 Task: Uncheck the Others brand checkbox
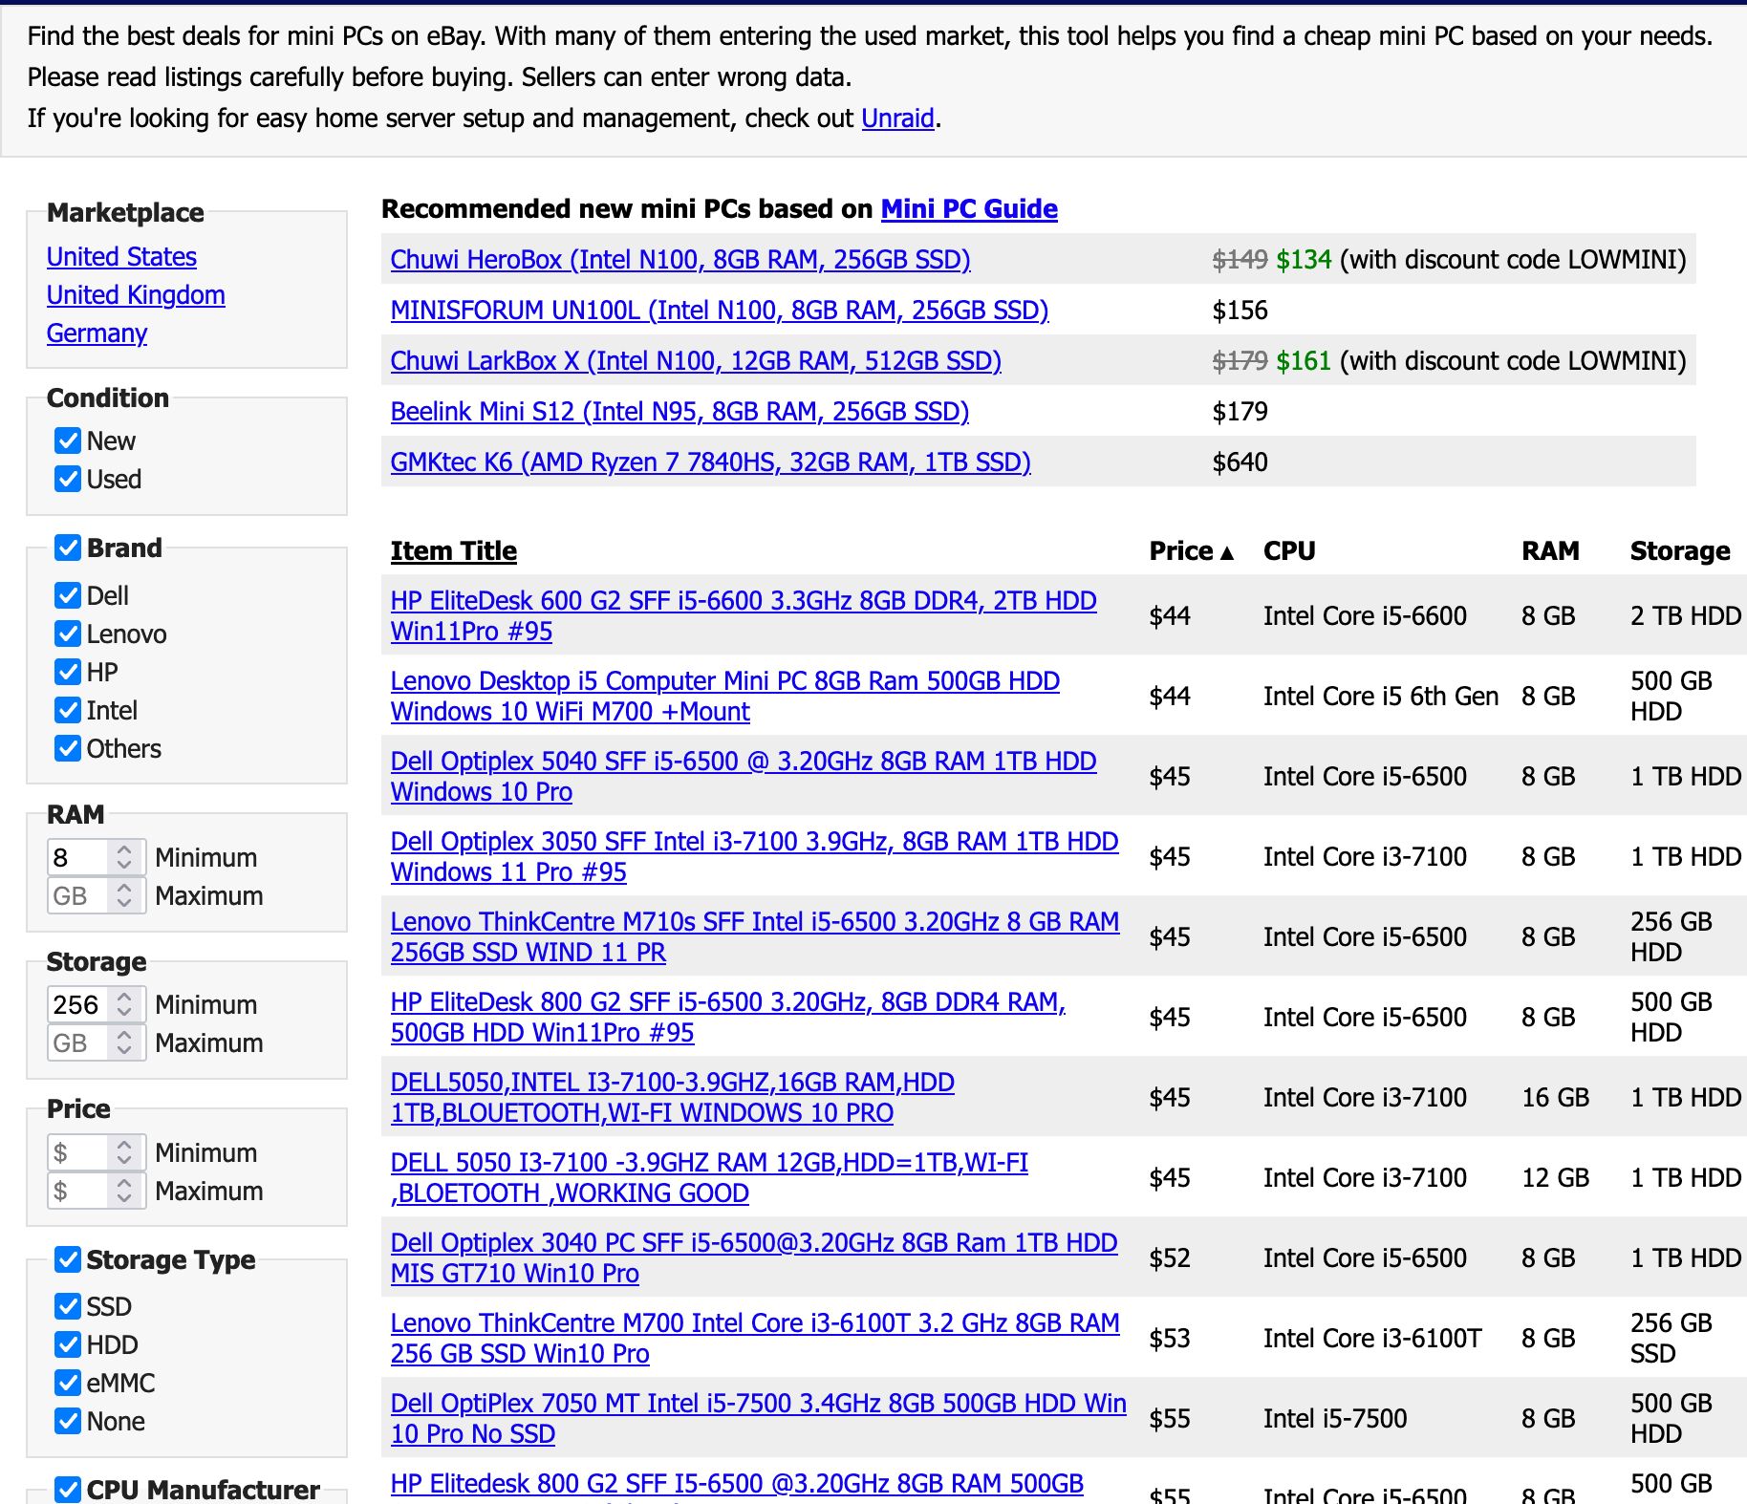68,748
